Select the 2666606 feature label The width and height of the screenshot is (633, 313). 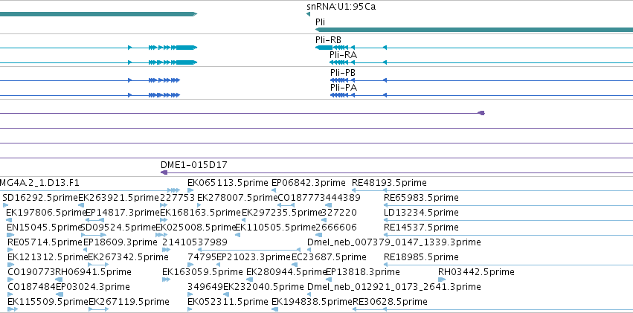tap(336, 228)
